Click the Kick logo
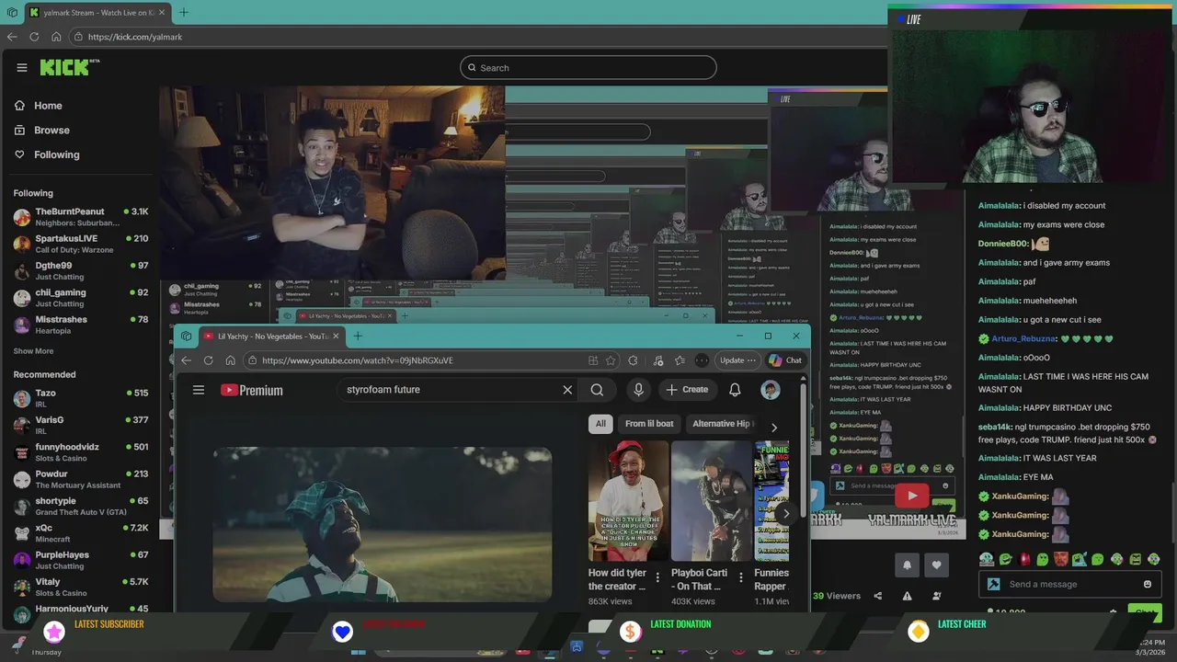Image resolution: width=1177 pixels, height=662 pixels. click(x=69, y=67)
